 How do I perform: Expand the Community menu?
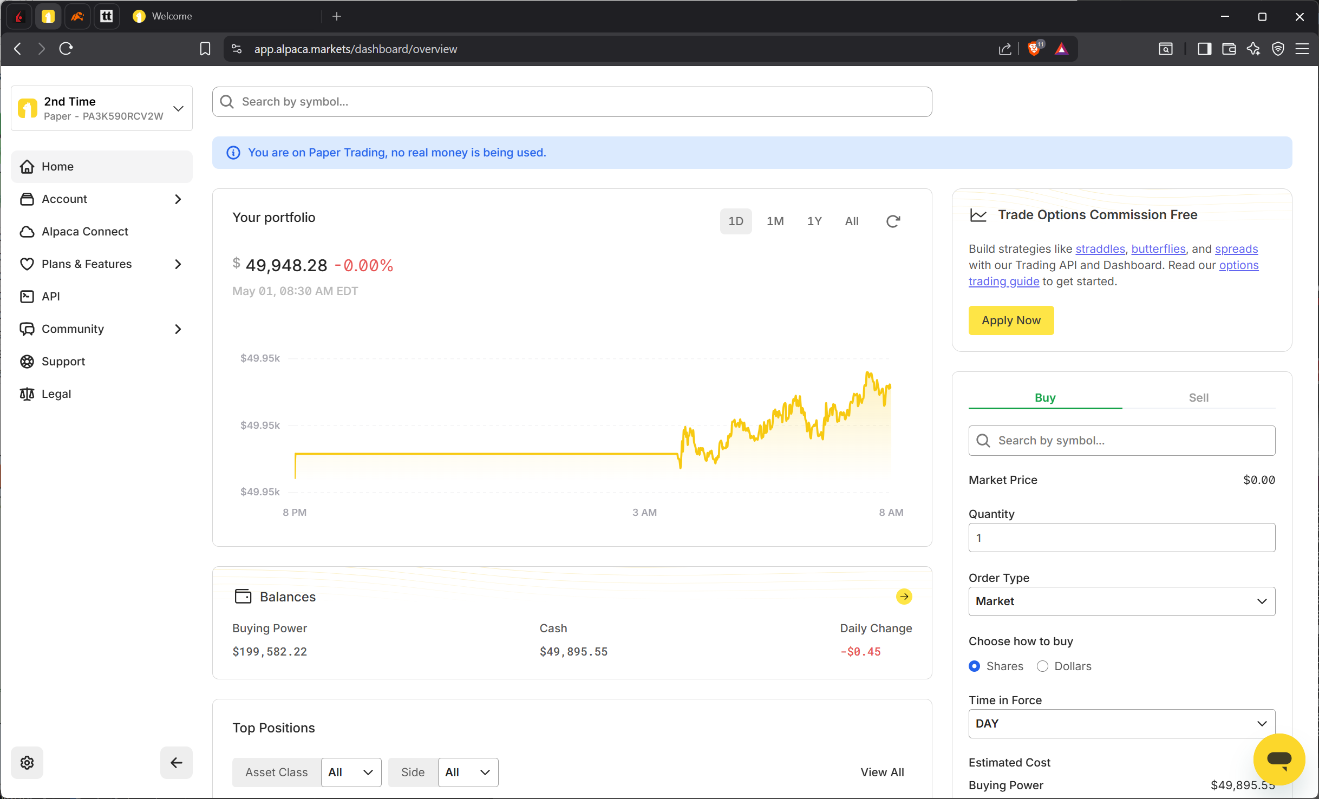[102, 329]
